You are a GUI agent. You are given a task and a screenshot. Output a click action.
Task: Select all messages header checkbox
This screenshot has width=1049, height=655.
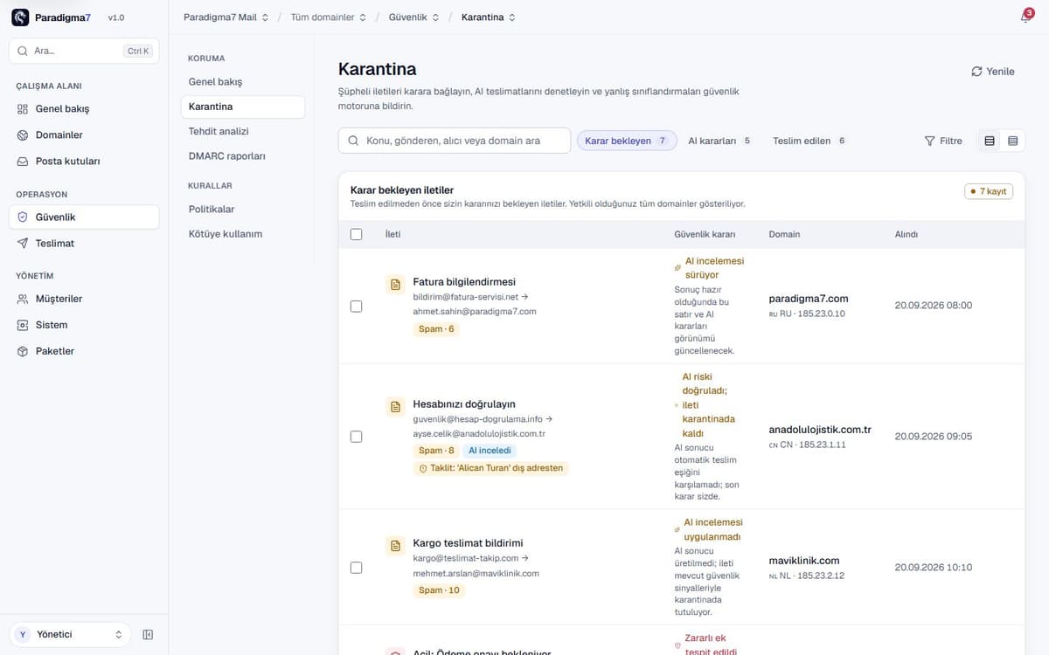pyautogui.click(x=356, y=234)
